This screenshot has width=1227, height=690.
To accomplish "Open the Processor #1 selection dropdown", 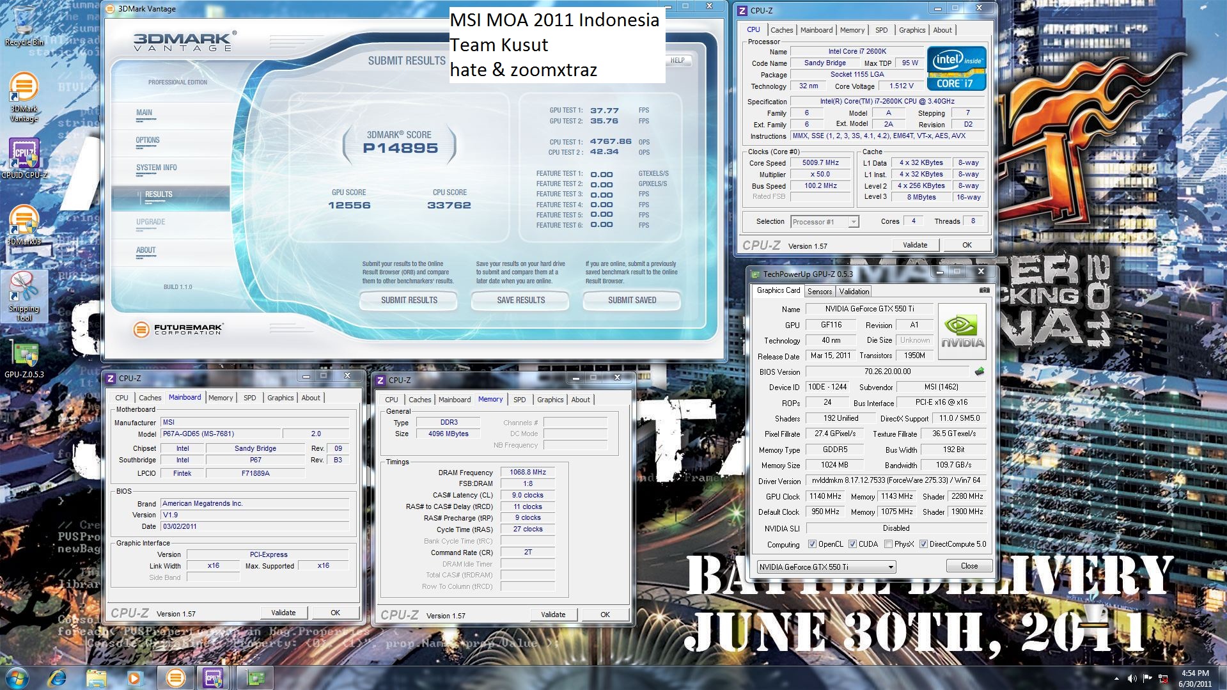I will (x=824, y=222).
